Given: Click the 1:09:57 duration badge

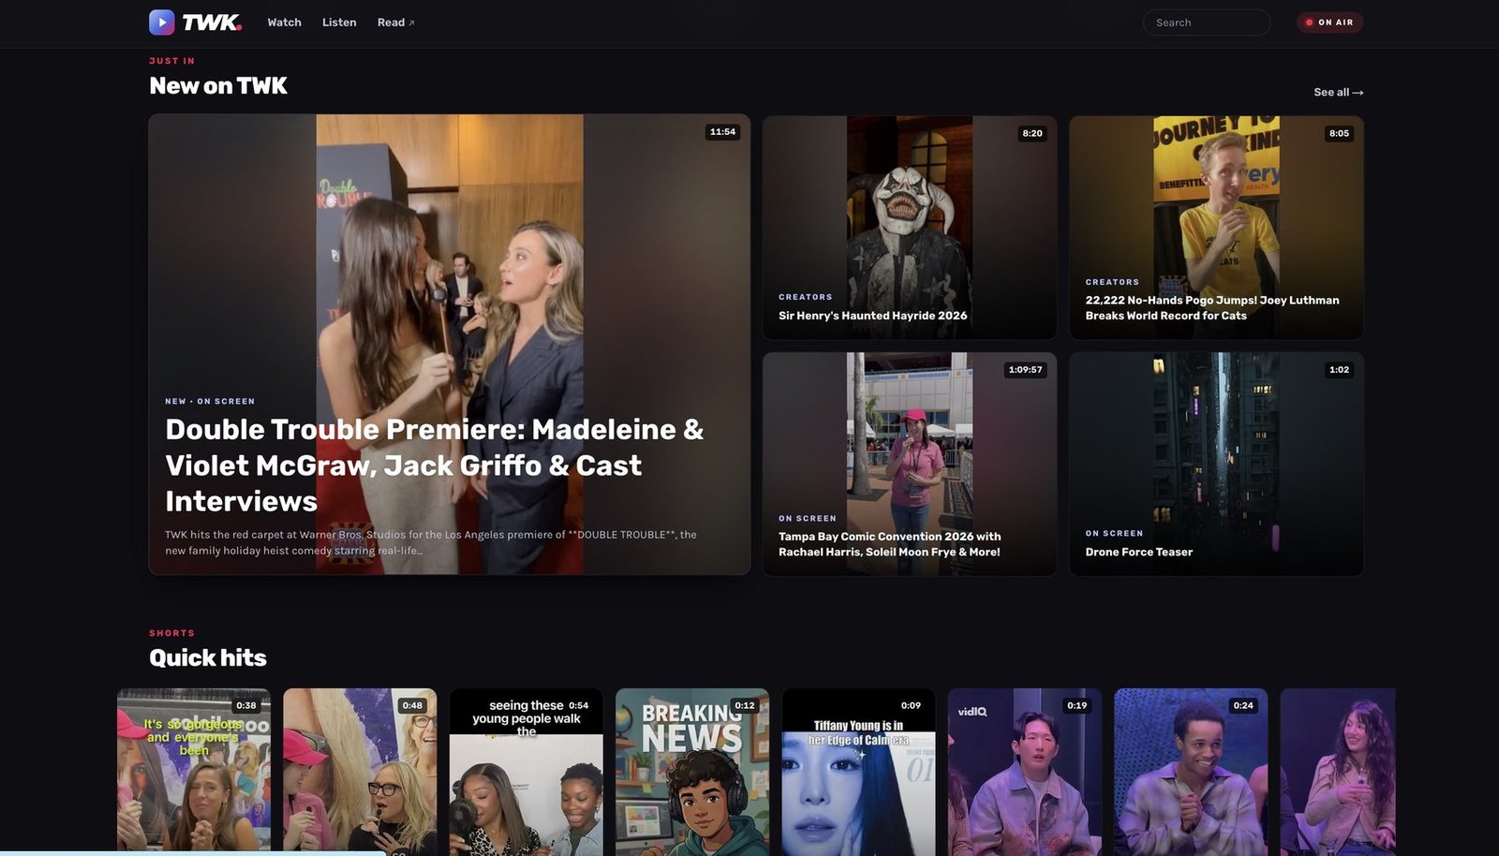Looking at the screenshot, I should 1025,370.
